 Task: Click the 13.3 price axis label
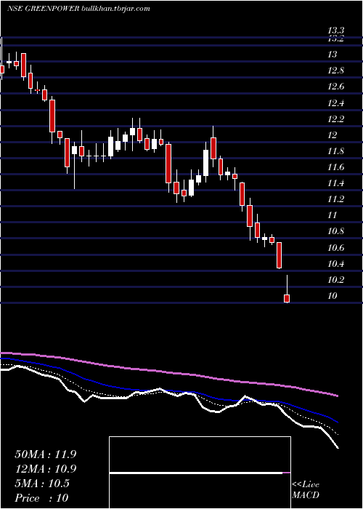(335, 31)
